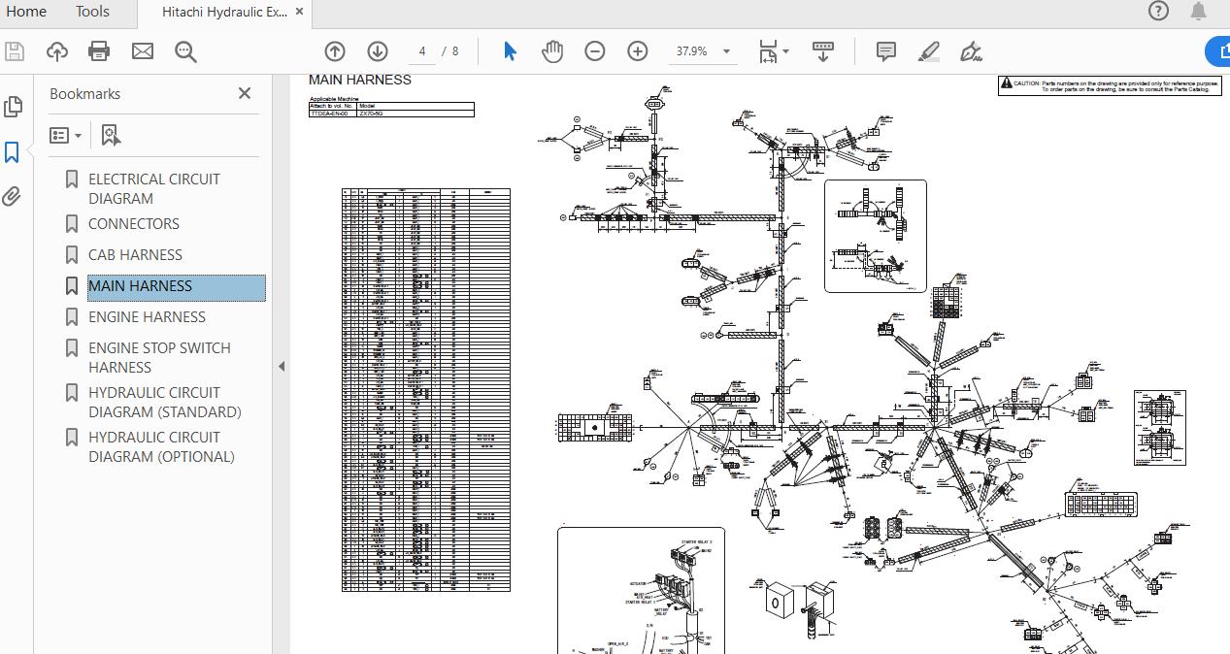Click the blue share button at right edge
The image size is (1230, 654).
click(1218, 51)
